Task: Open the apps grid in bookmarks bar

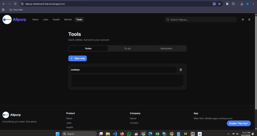Action: 3,10
